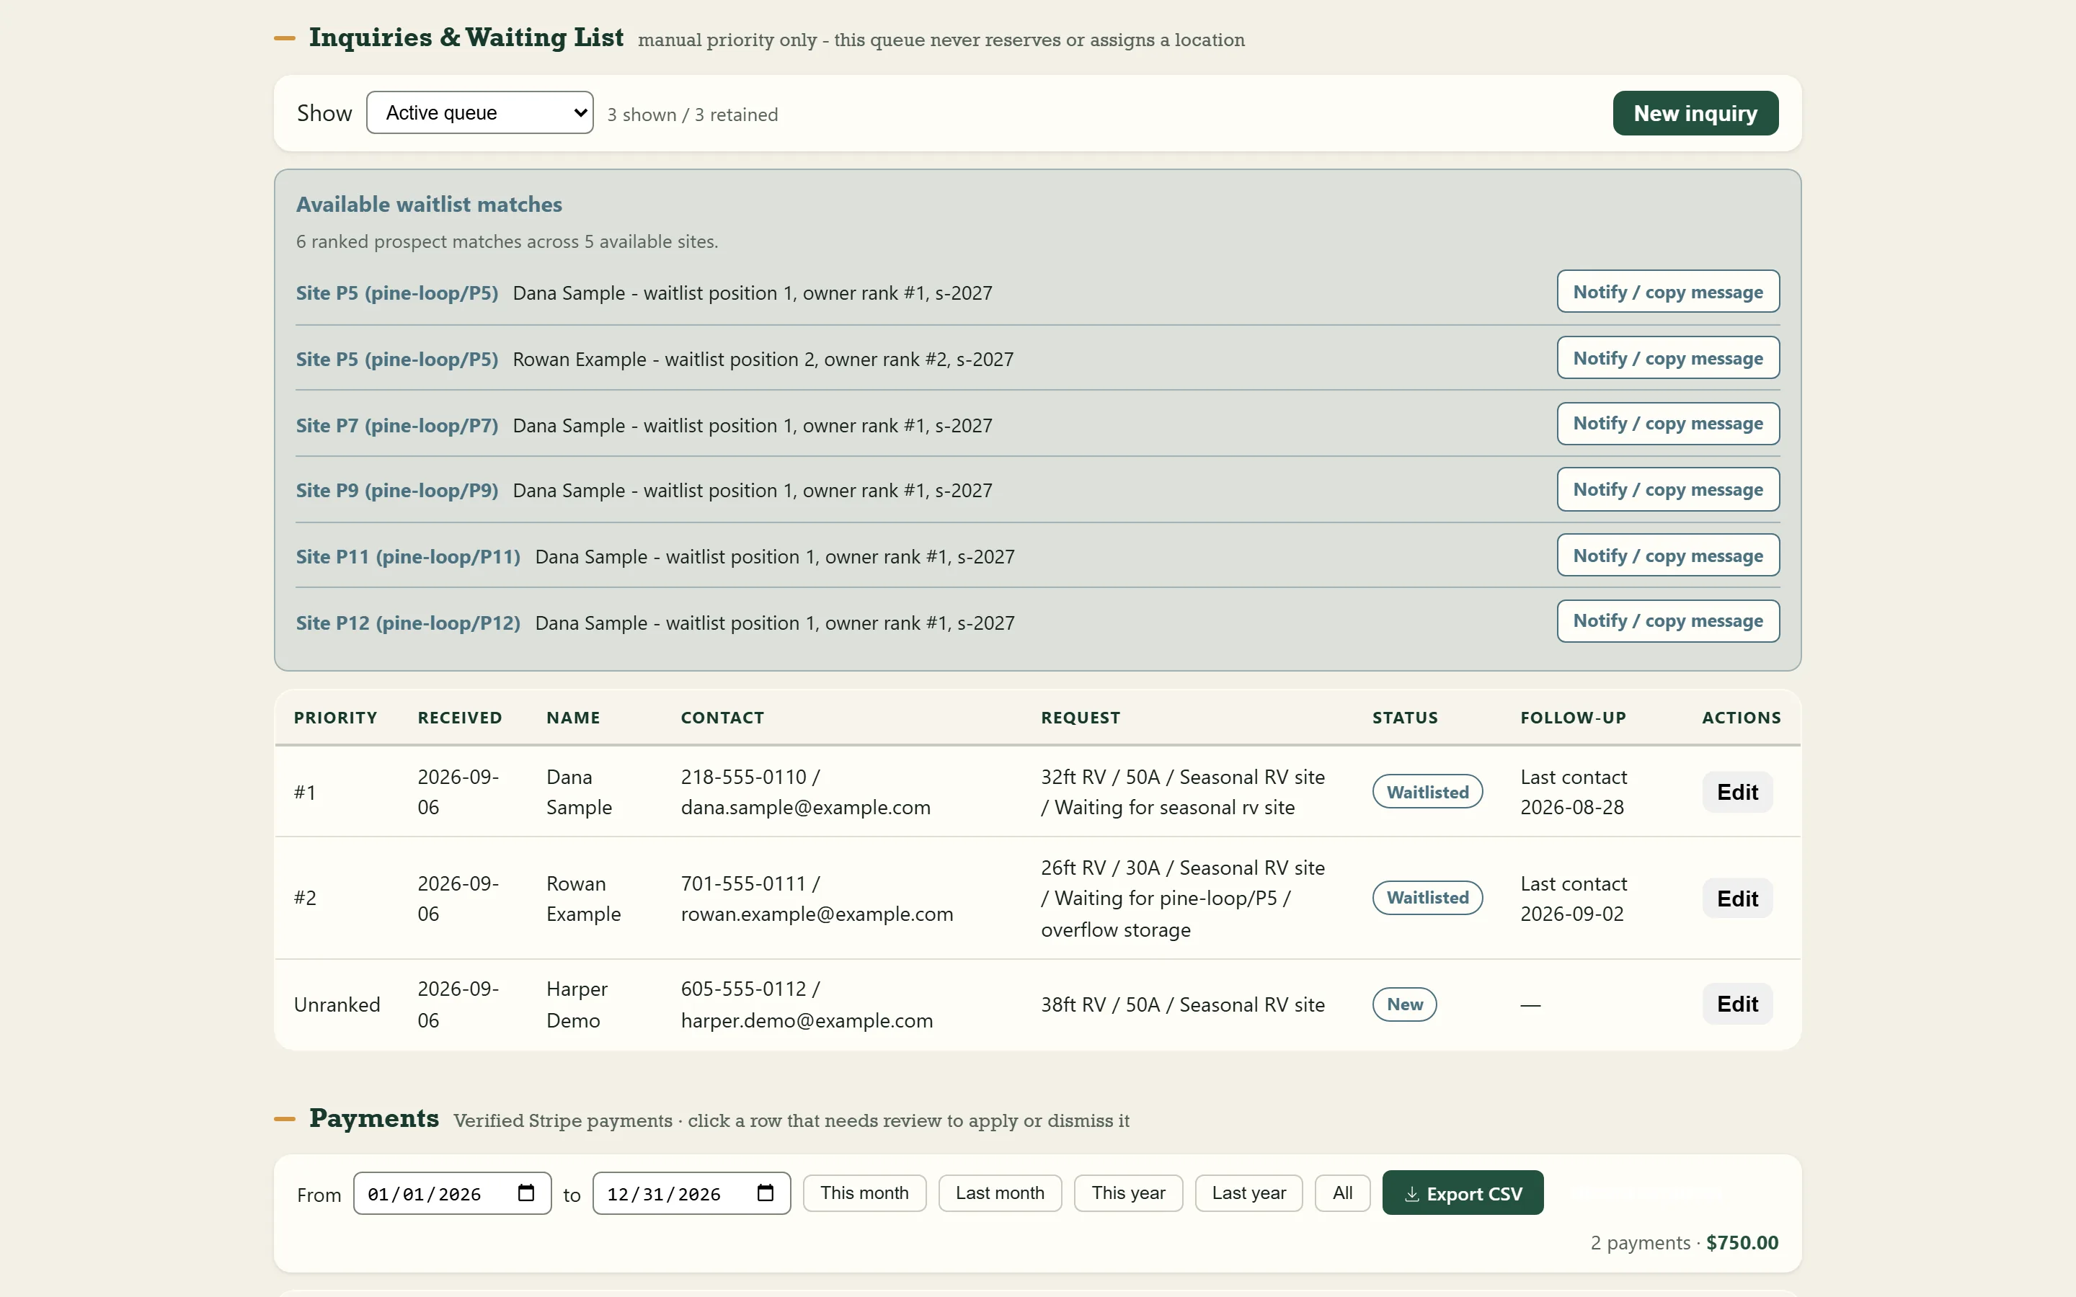Choose the All payments range preset
The image size is (2076, 1297).
click(x=1341, y=1193)
